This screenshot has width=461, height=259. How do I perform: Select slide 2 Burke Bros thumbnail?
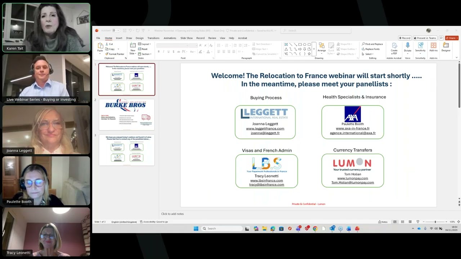point(126,115)
